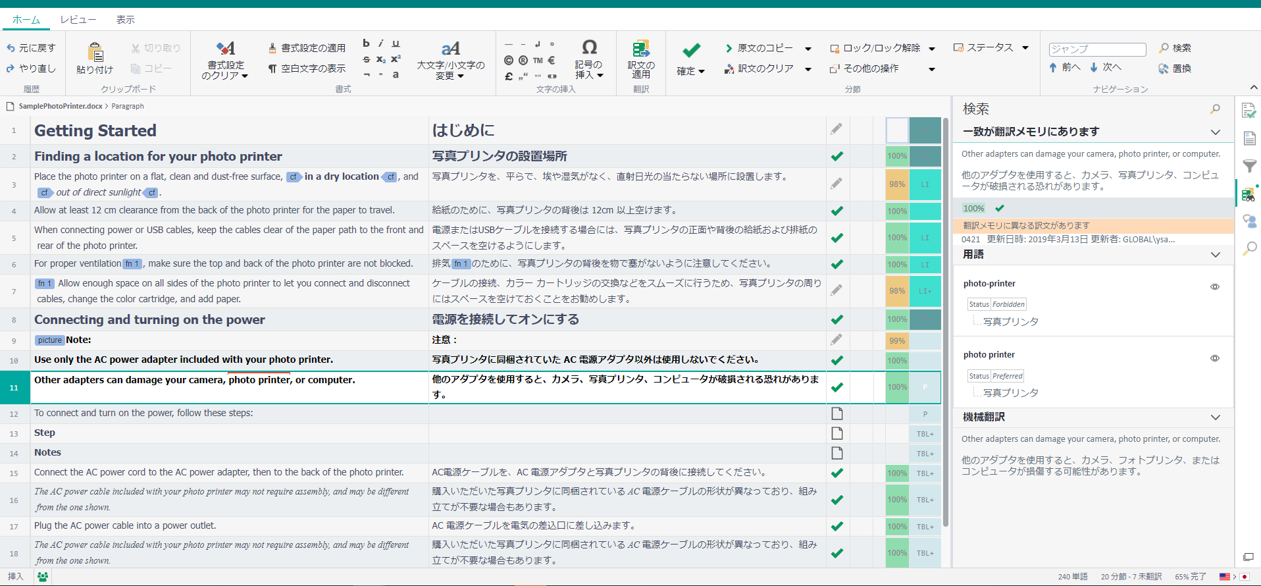Collapse the 一致が翻訳メモリにあります section
The width and height of the screenshot is (1261, 586).
[1216, 132]
